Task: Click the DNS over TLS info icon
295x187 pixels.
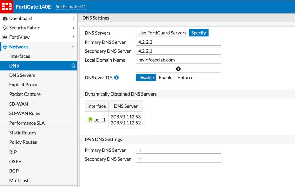Action: click(x=117, y=78)
